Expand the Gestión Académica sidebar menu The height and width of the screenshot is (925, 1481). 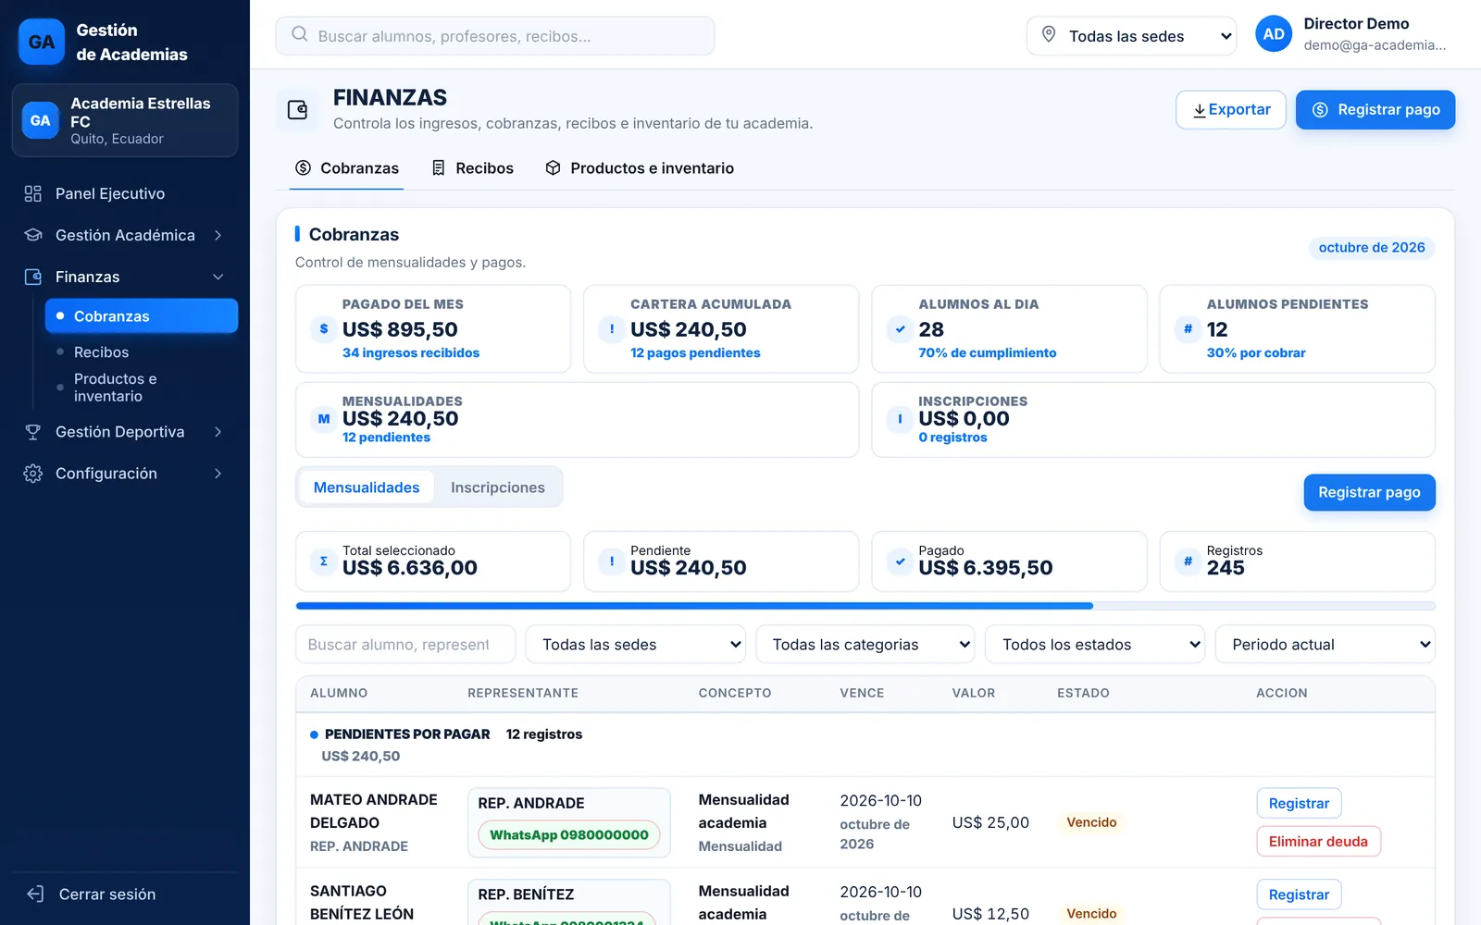(124, 235)
